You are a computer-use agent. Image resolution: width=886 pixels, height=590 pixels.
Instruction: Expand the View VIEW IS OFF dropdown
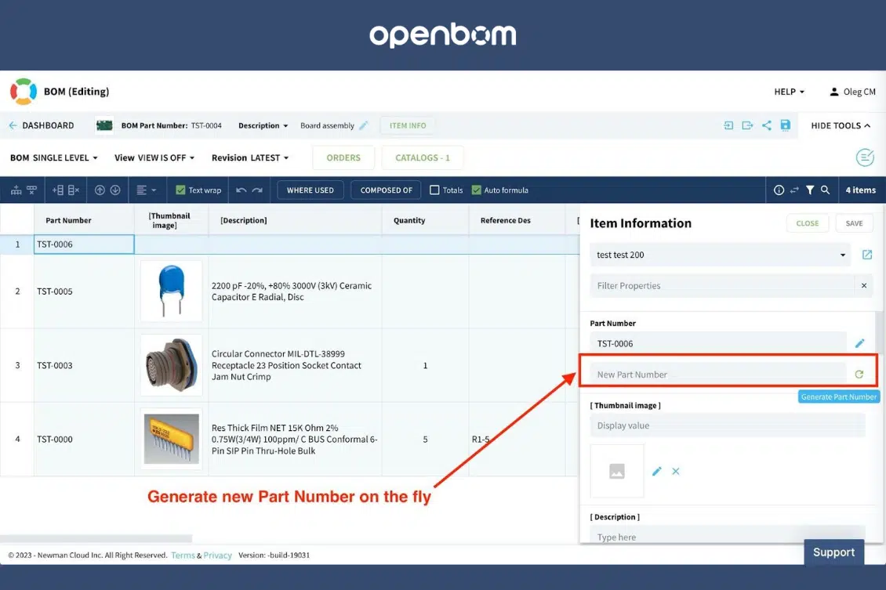tap(154, 157)
